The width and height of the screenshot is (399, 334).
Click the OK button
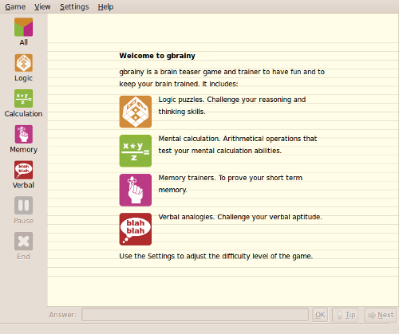pyautogui.click(x=320, y=315)
